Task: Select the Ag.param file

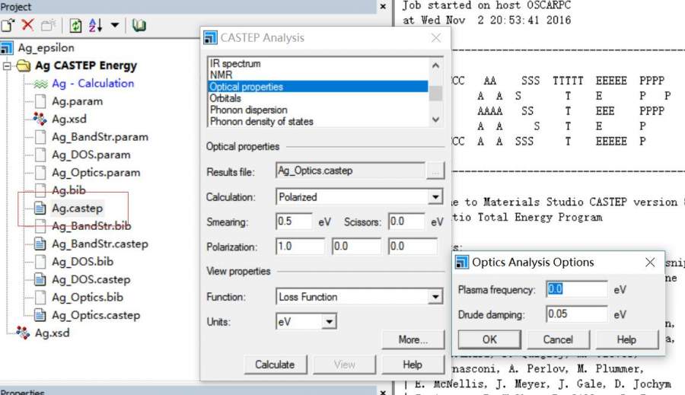Action: point(78,101)
